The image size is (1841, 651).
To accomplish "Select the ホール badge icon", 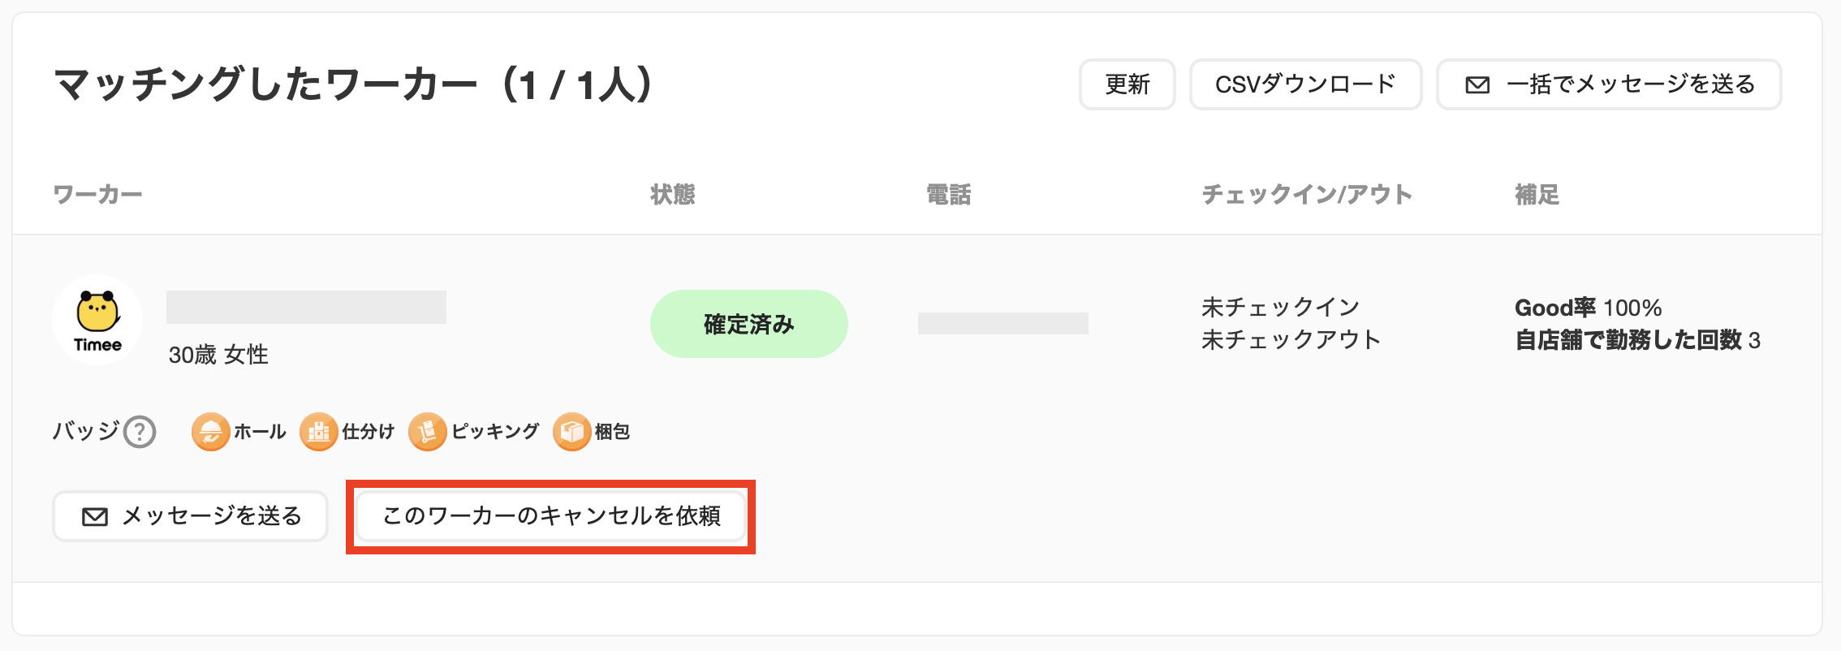I will (210, 431).
